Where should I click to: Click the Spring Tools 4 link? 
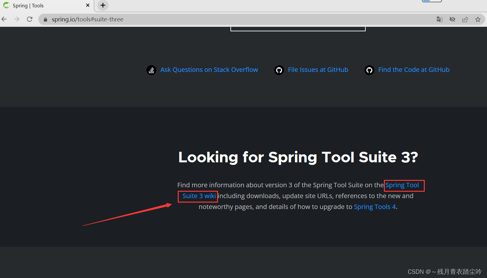(x=375, y=207)
